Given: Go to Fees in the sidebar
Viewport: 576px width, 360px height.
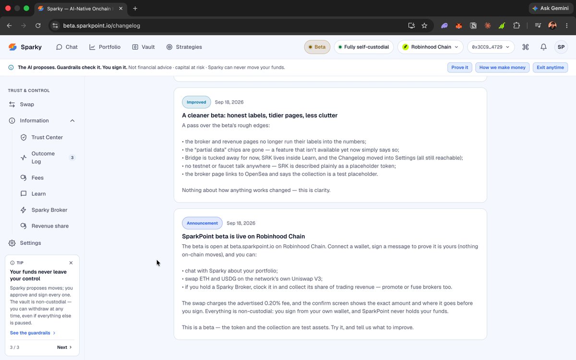Looking at the screenshot, I should pos(47,178).
